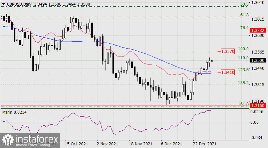
Task: Select the 61.8 Fibonacci level label
Action: pyautogui.click(x=245, y=15)
